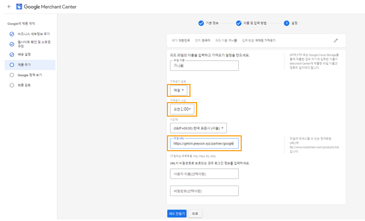
Task: Click the step 3 설정 number icon
Action: tap(286, 23)
